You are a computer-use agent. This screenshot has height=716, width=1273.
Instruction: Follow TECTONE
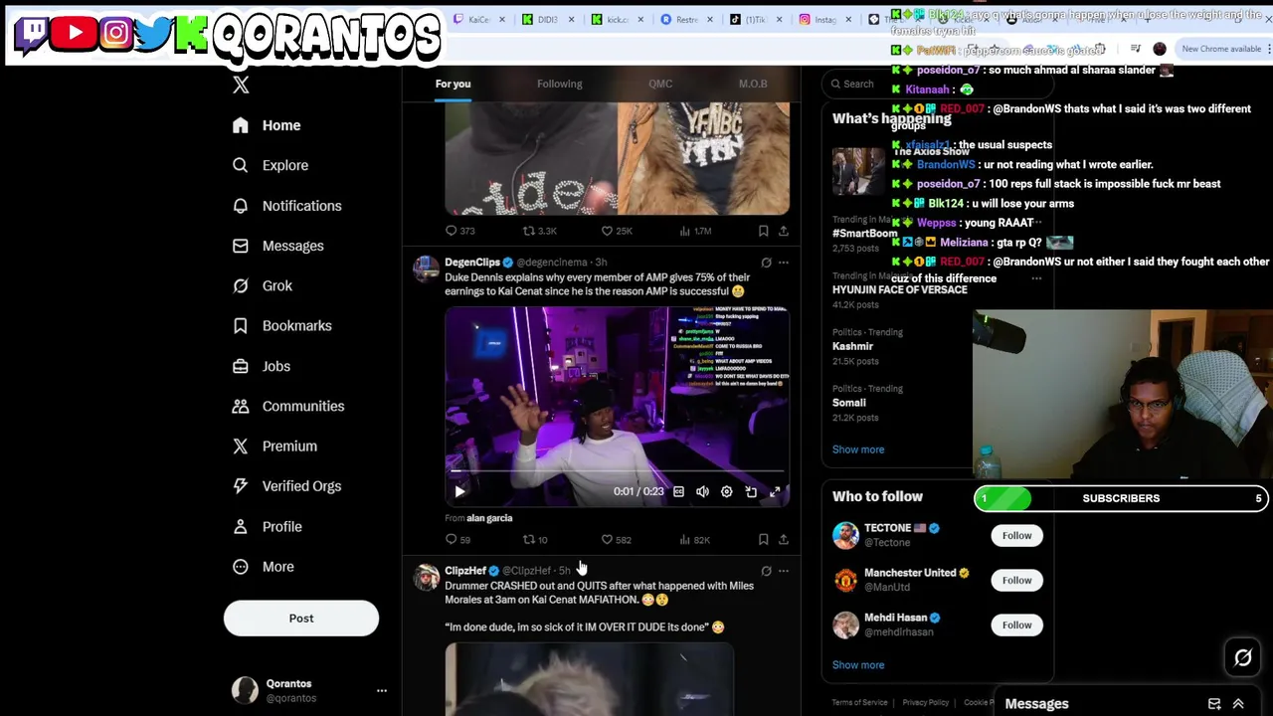click(x=1016, y=536)
